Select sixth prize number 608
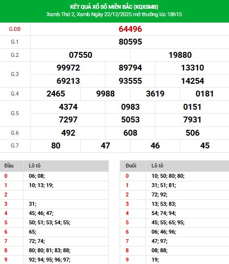229x264 pixels. click(x=130, y=133)
